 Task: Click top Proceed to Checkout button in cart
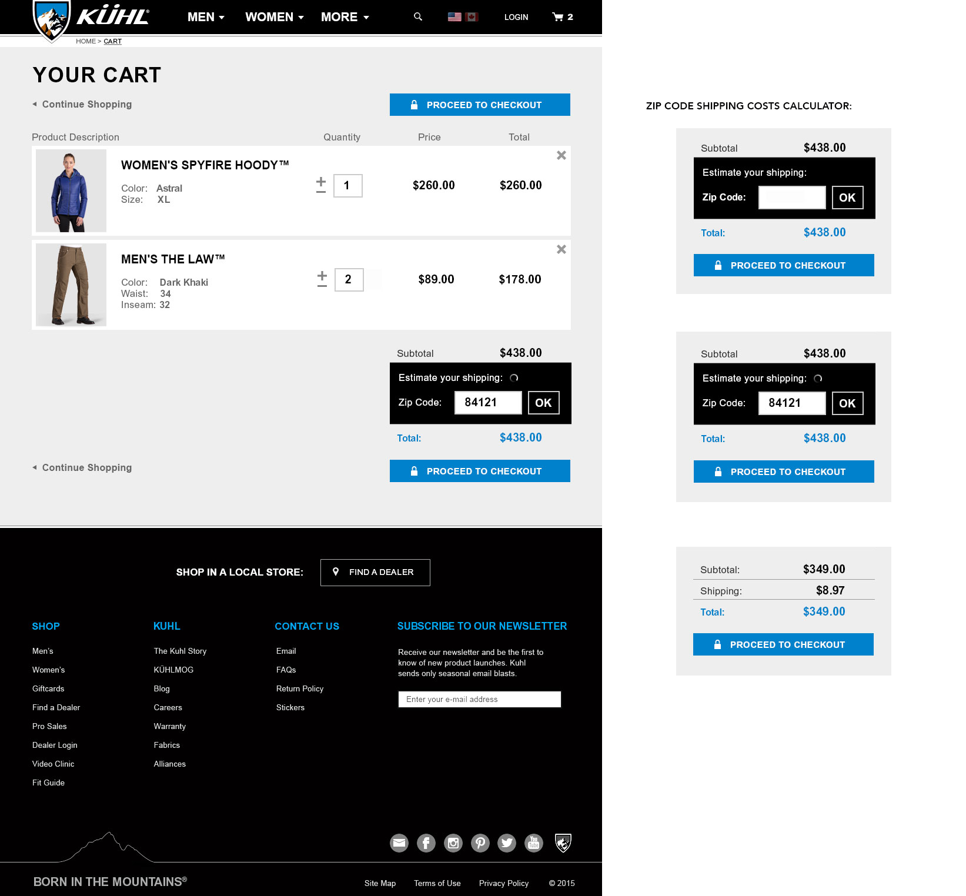(480, 105)
